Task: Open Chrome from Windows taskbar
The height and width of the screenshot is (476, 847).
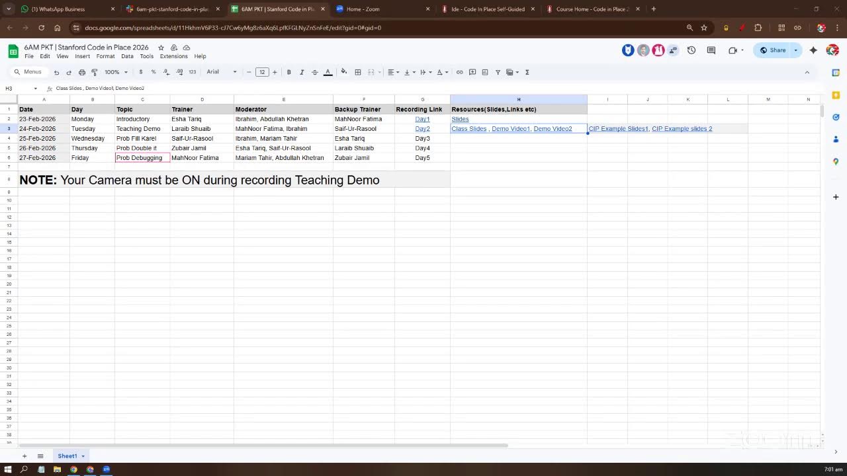Action: [73, 469]
